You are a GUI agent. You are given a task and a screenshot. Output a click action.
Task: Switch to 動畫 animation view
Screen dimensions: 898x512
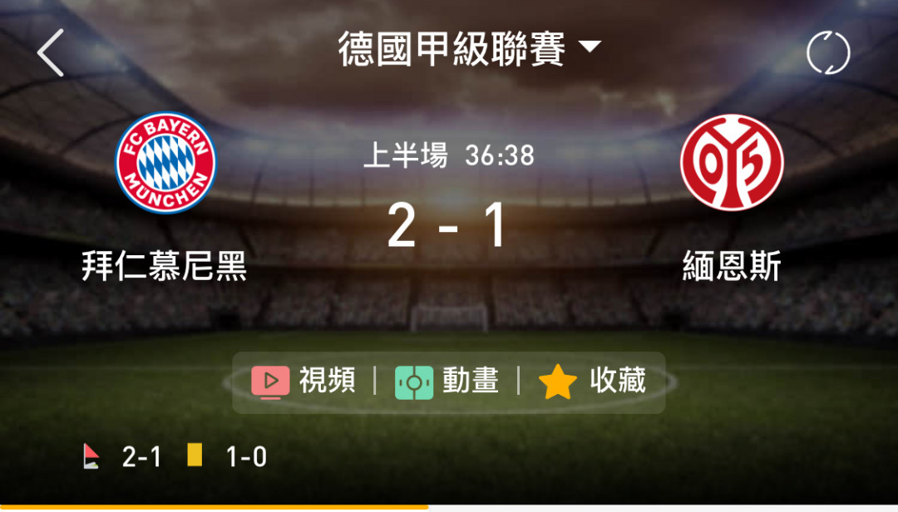coord(470,381)
